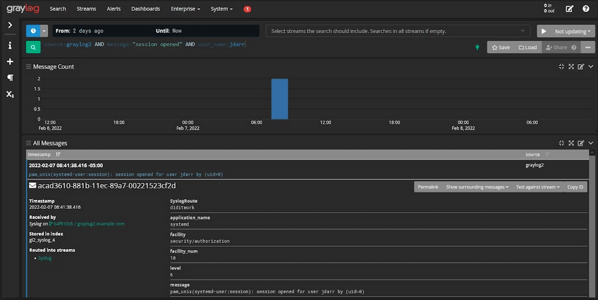The height and width of the screenshot is (300, 598).
Task: Click the top bar edit scratchpad icon
Action: pyautogui.click(x=569, y=9)
